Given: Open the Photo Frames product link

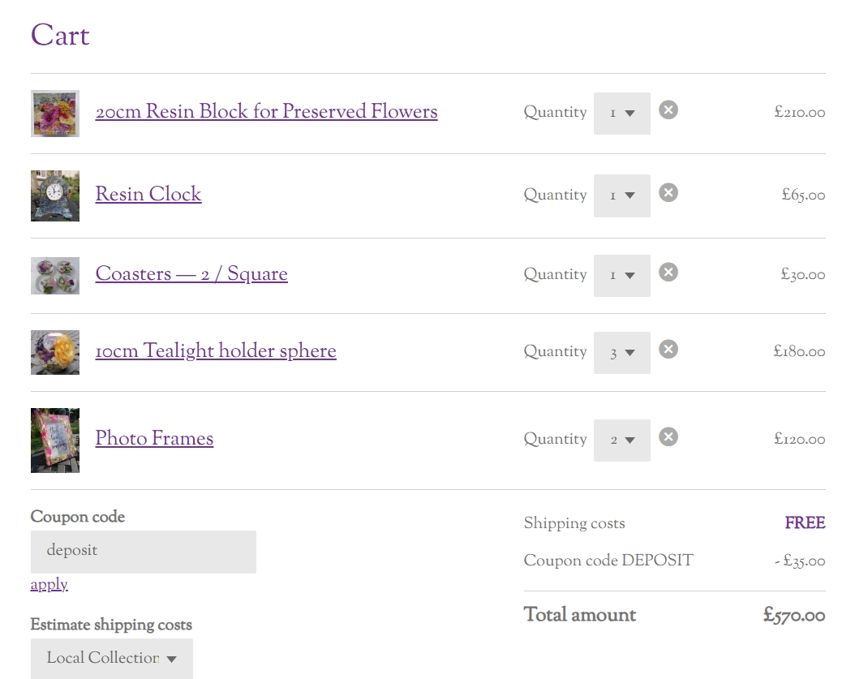Looking at the screenshot, I should (154, 438).
